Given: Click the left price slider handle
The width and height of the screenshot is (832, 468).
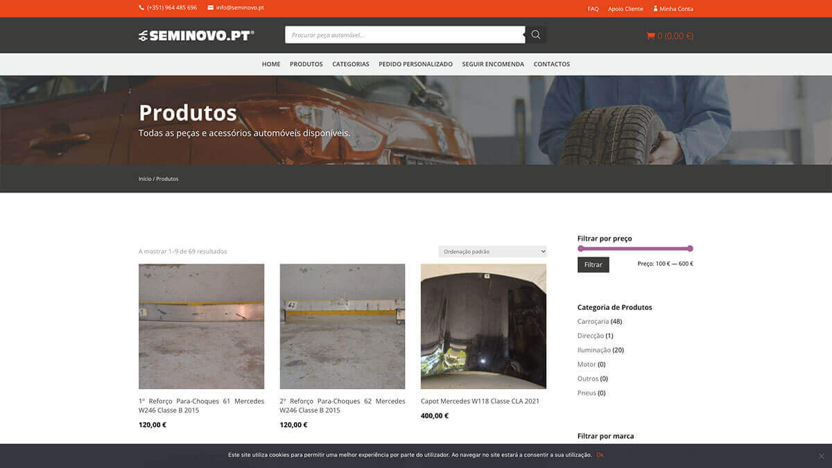Looking at the screenshot, I should pyautogui.click(x=581, y=248).
